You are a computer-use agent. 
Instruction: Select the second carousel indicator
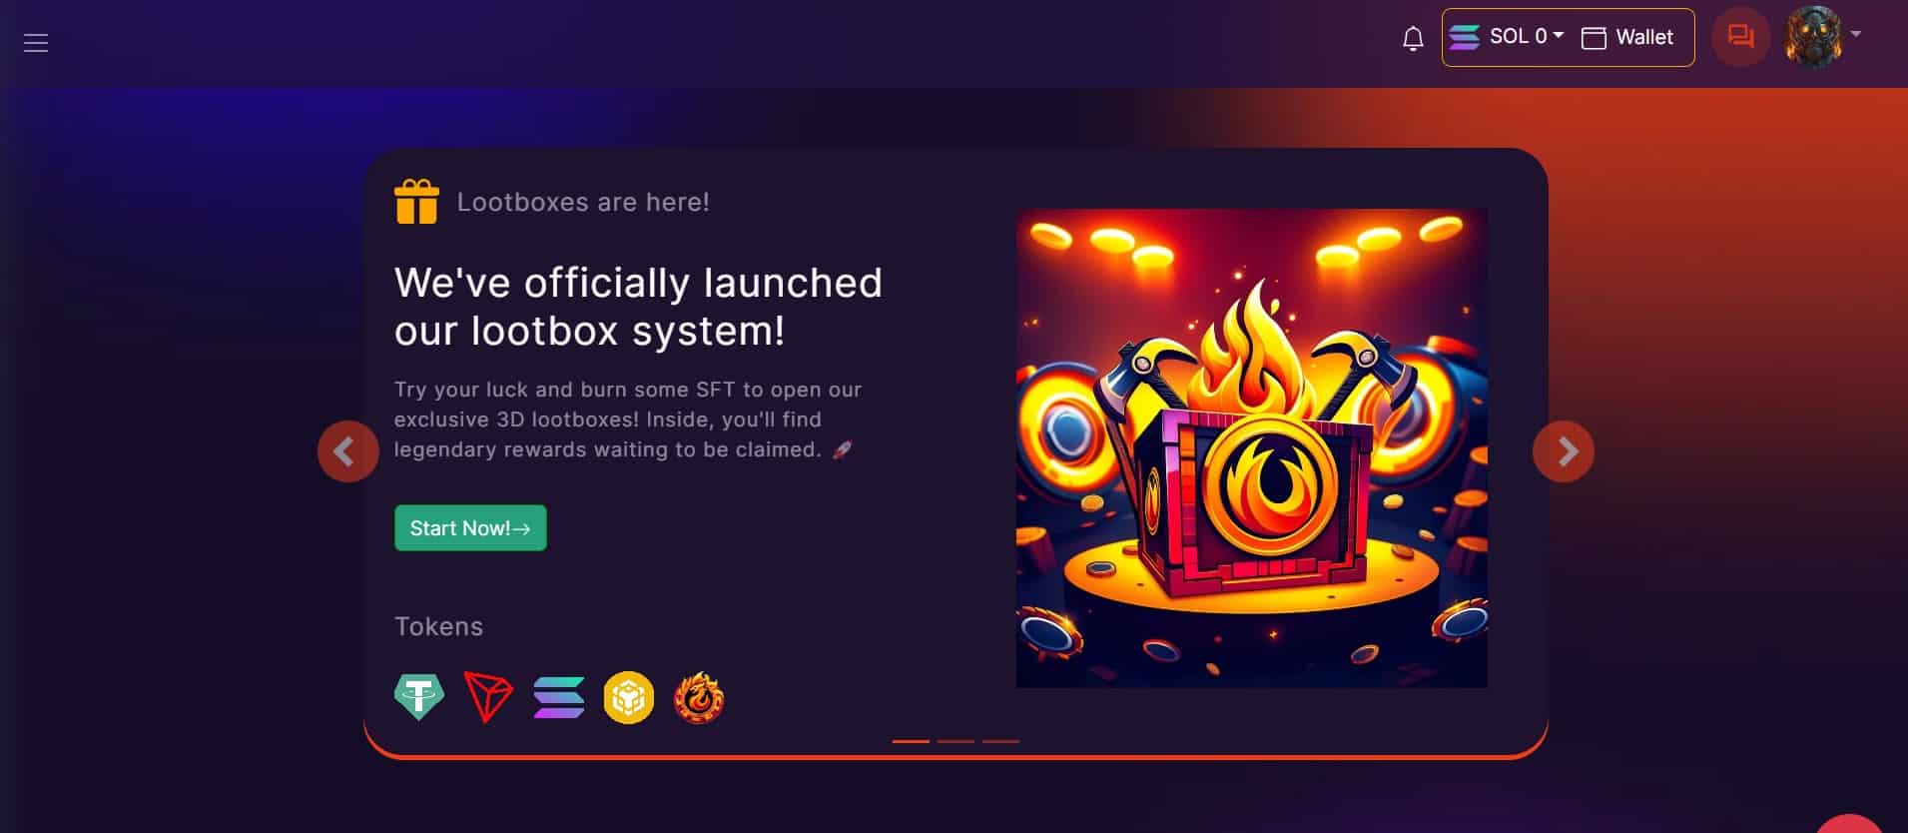click(955, 741)
